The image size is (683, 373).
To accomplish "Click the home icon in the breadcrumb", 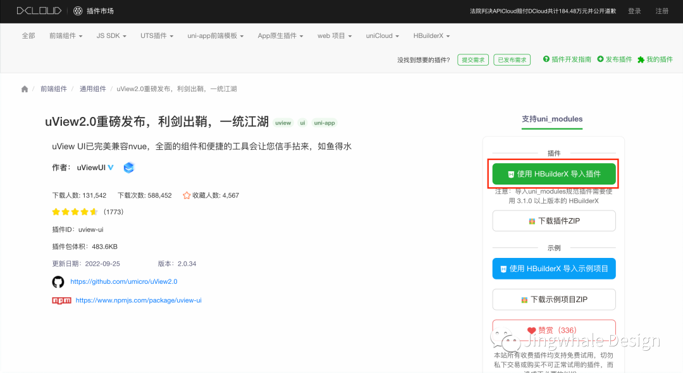I will coord(24,89).
